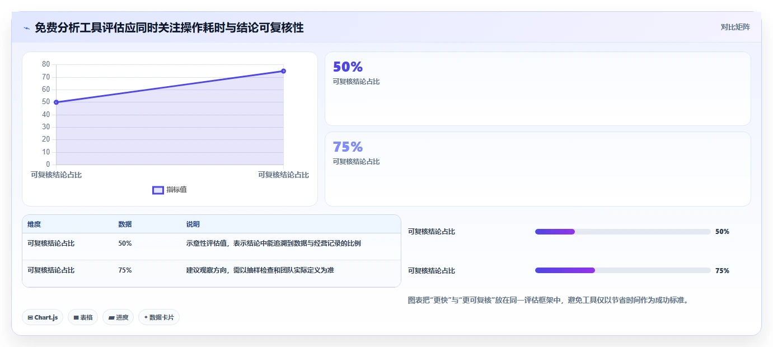Image resolution: width=773 pixels, height=347 pixels.
Task: Click the 60 tick on the chart's y-axis
Action: click(46, 90)
